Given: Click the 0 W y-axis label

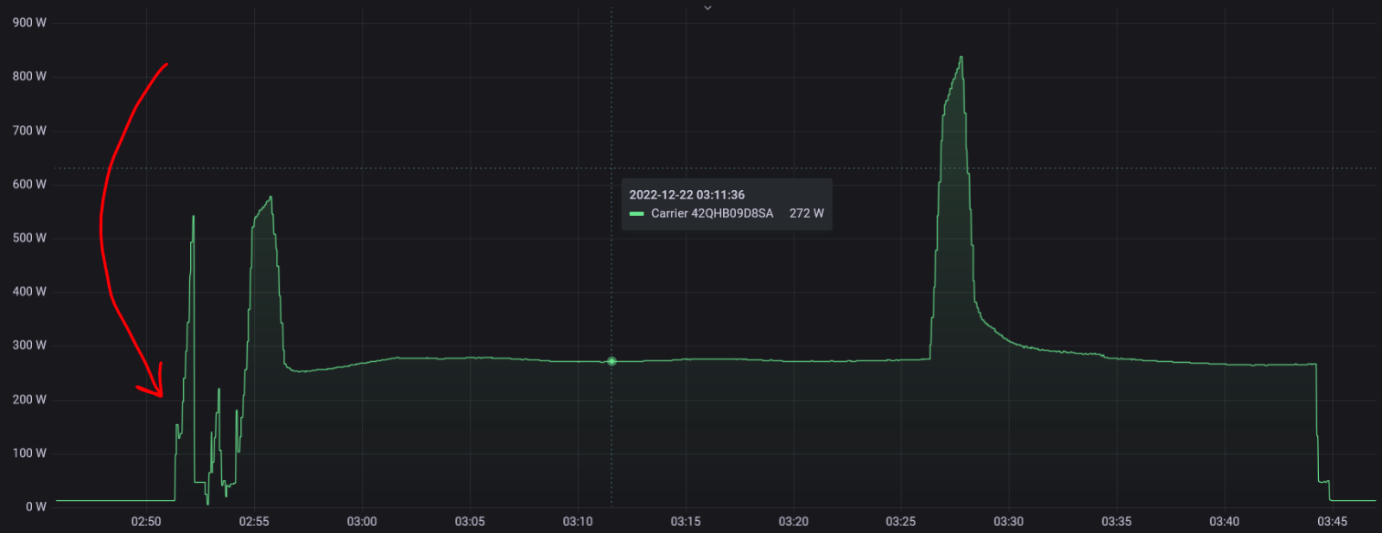Looking at the screenshot, I should coord(36,506).
